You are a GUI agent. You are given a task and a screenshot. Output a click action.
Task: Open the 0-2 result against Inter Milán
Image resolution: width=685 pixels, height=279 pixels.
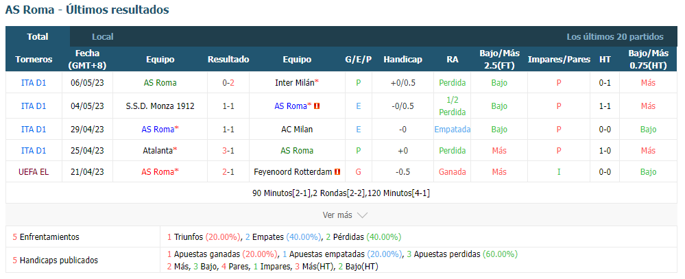point(228,82)
